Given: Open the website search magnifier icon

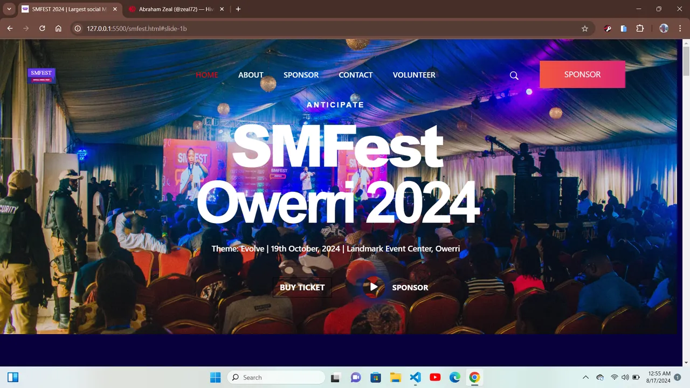Looking at the screenshot, I should click(x=514, y=75).
